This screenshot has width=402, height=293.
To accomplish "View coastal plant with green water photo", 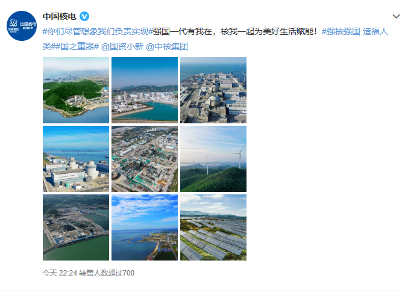I will click(76, 227).
